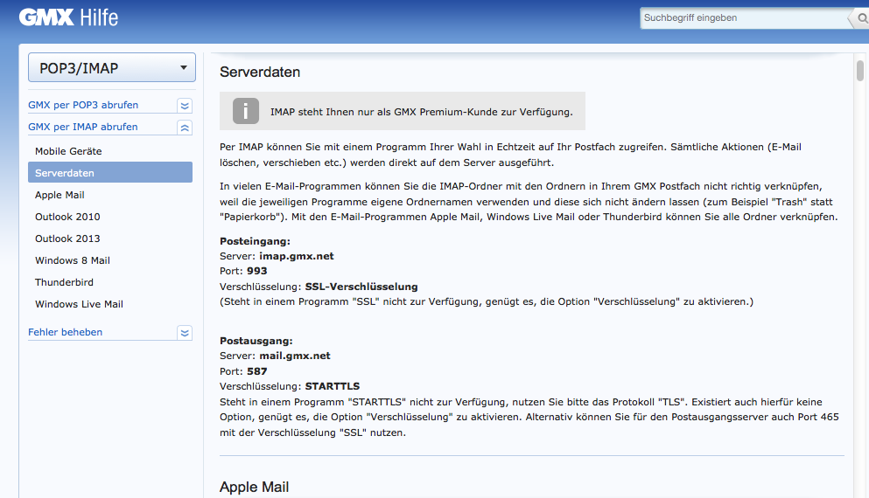The width and height of the screenshot is (869, 498).
Task: Select Windows Live Mail in sidebar
Action: 110,304
